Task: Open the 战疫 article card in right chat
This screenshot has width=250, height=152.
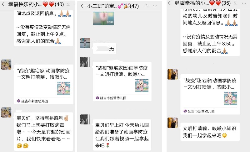Action: [210, 94]
